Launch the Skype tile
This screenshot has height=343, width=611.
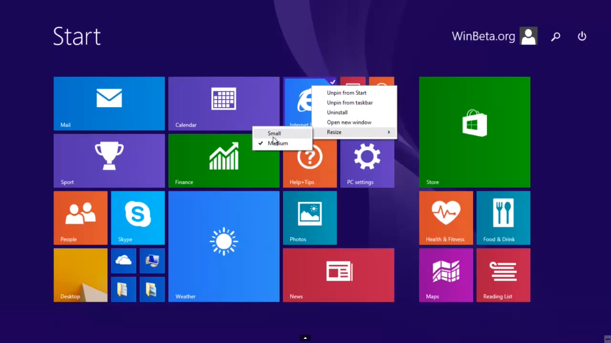click(x=137, y=218)
